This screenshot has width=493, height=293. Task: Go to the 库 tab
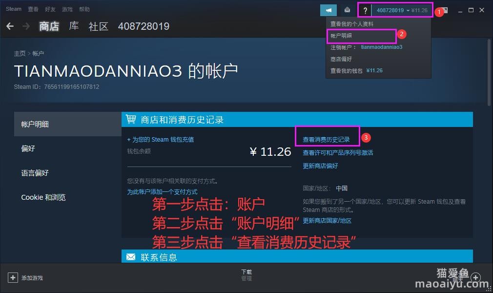point(74,26)
